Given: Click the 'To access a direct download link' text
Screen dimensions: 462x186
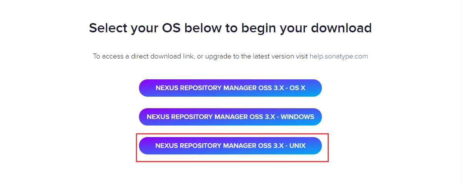Looking at the screenshot, I should [x=200, y=56].
